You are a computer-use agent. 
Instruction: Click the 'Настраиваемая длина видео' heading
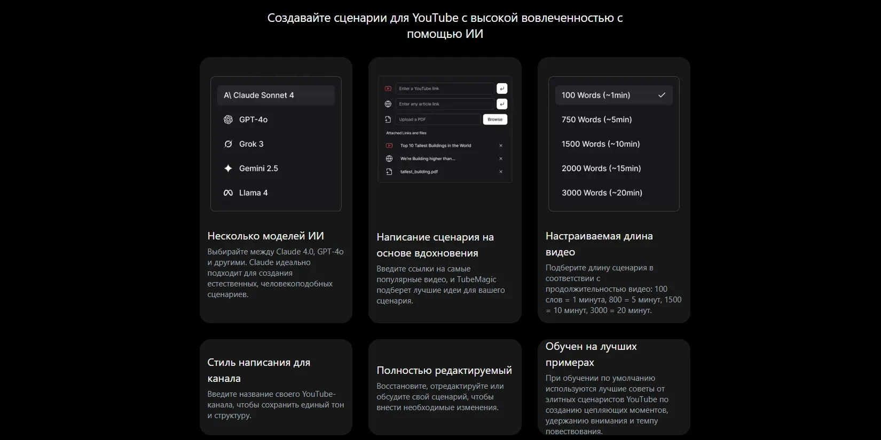pos(599,244)
